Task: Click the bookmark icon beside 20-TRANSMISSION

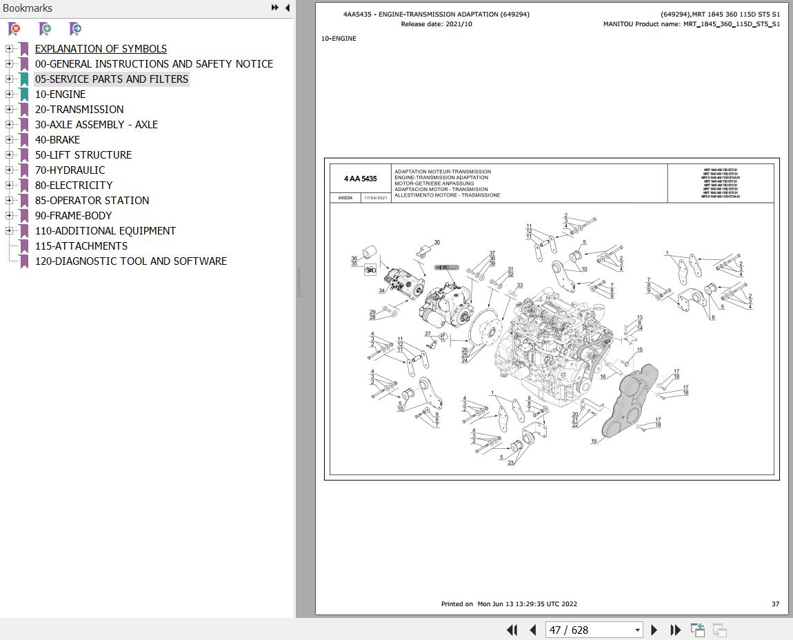Action: (23, 110)
